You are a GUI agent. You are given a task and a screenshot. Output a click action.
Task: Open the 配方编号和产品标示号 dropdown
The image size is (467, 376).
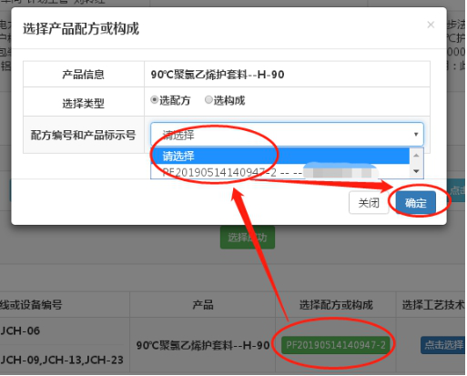point(287,135)
